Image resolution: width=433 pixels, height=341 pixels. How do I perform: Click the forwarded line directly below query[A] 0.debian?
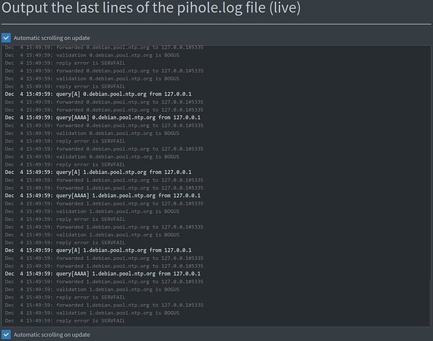(x=104, y=102)
